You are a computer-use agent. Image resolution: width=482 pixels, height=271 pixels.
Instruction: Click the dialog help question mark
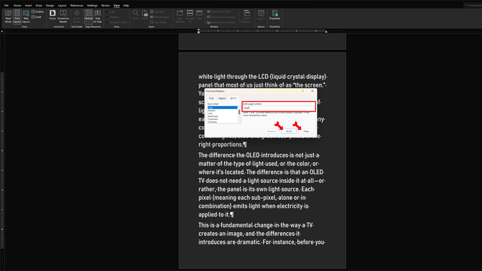point(303,91)
